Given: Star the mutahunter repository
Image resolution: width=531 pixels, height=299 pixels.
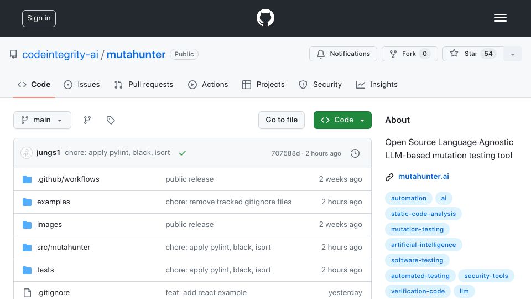Looking at the screenshot, I should 473,54.
